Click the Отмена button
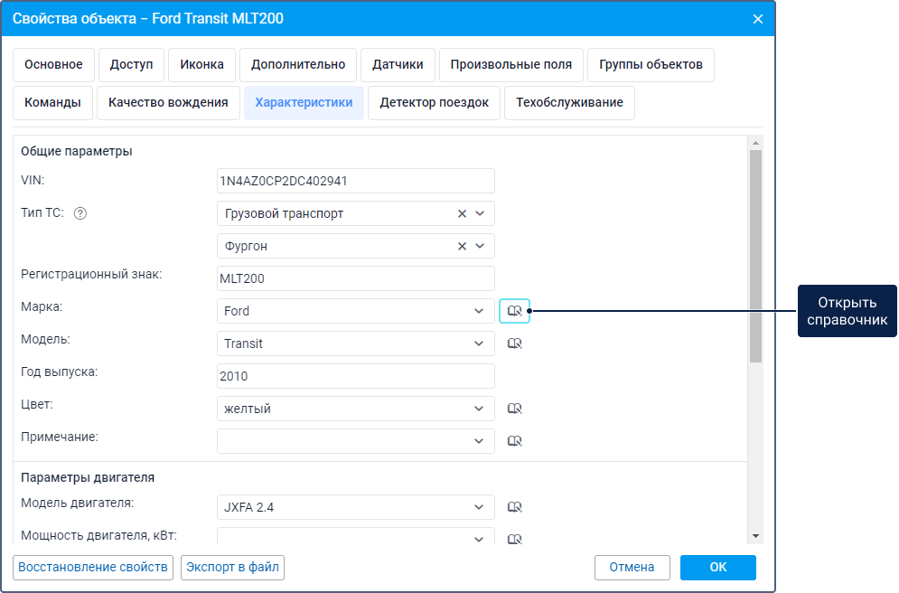This screenshot has height=593, width=899. point(632,567)
